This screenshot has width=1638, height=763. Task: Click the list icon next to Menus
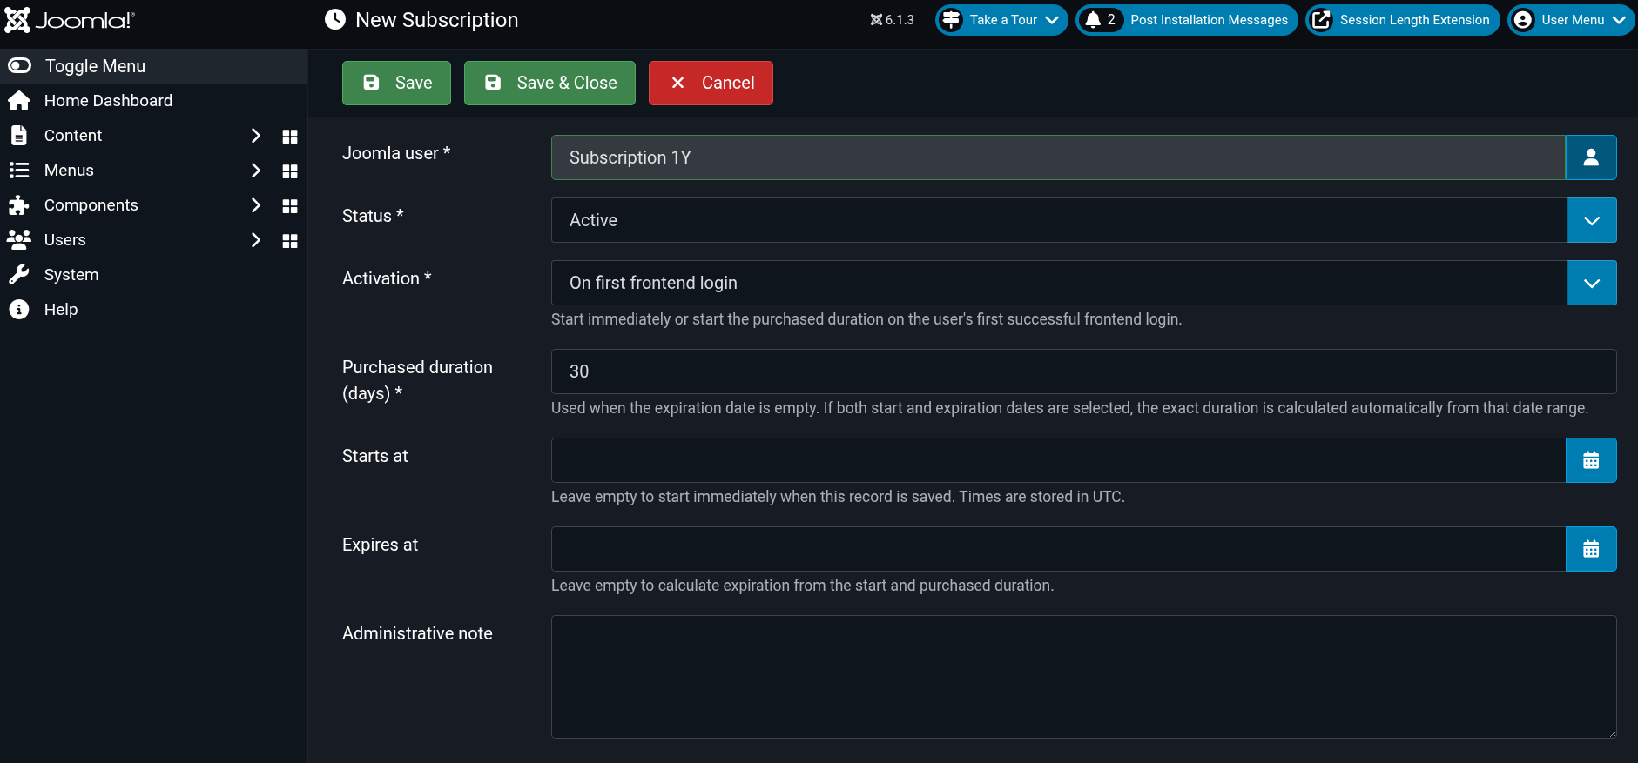[19, 171]
